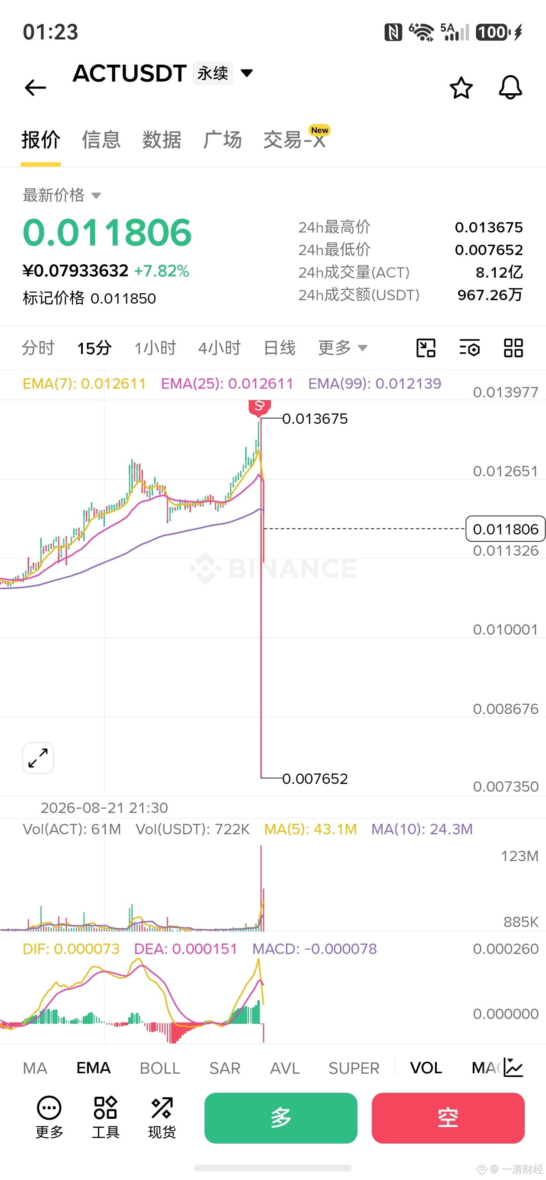
Task: Open 工具 tools at bottom bar
Action: (105, 1117)
